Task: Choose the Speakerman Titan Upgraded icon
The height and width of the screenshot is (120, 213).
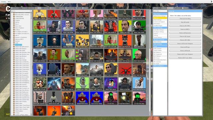Action: [x=68, y=98]
